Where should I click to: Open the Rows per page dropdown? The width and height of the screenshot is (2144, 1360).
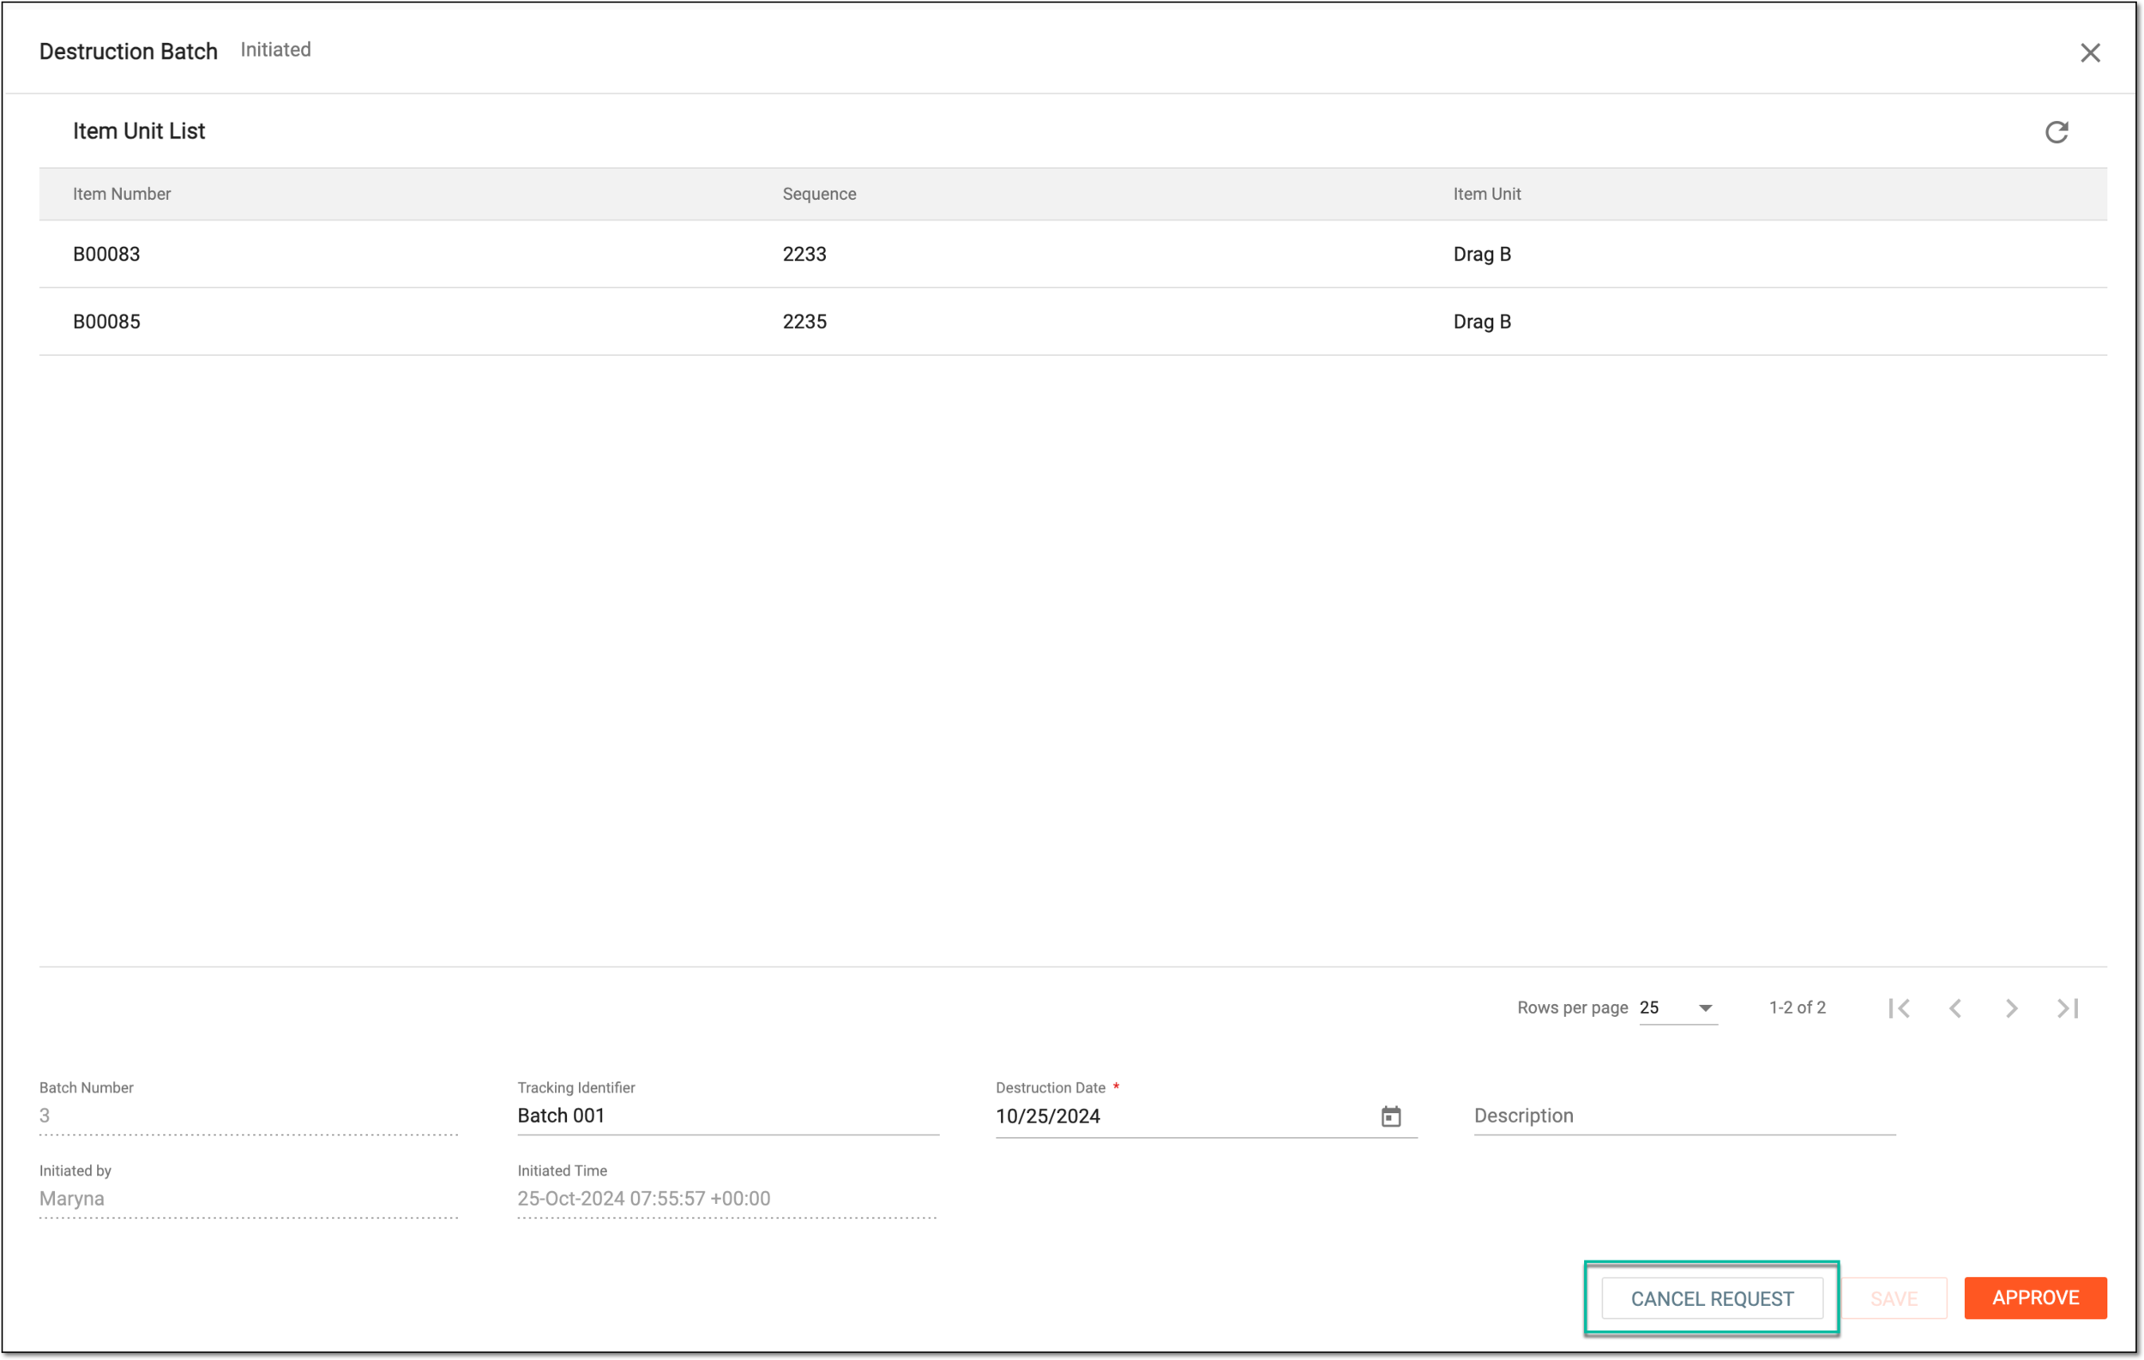point(1677,1008)
